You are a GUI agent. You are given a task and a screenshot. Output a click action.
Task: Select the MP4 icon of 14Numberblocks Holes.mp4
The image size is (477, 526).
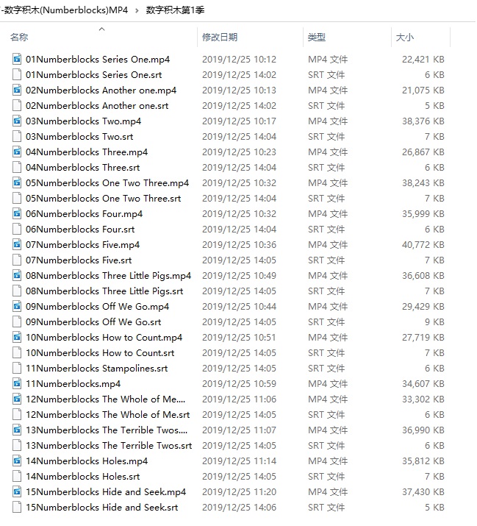pyautogui.click(x=18, y=461)
